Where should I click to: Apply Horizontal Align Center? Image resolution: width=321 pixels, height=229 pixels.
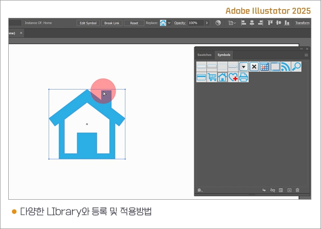[252, 23]
